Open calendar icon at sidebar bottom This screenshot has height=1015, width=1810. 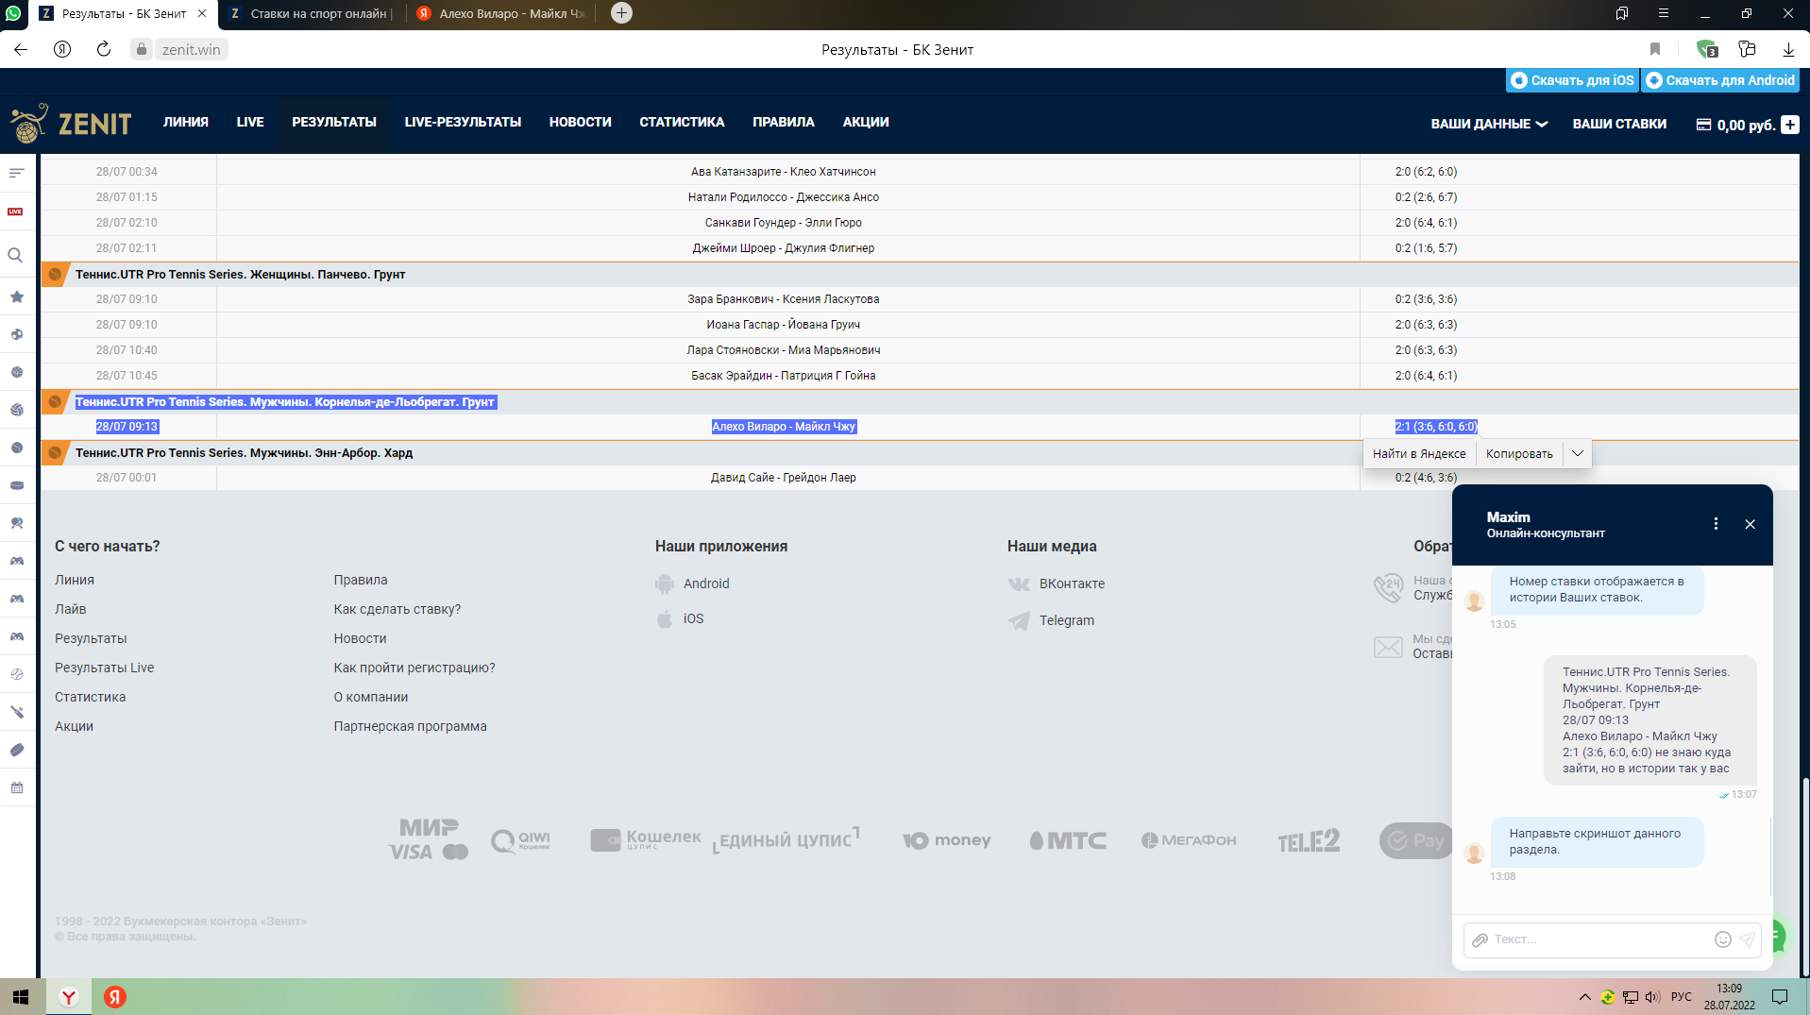point(17,787)
